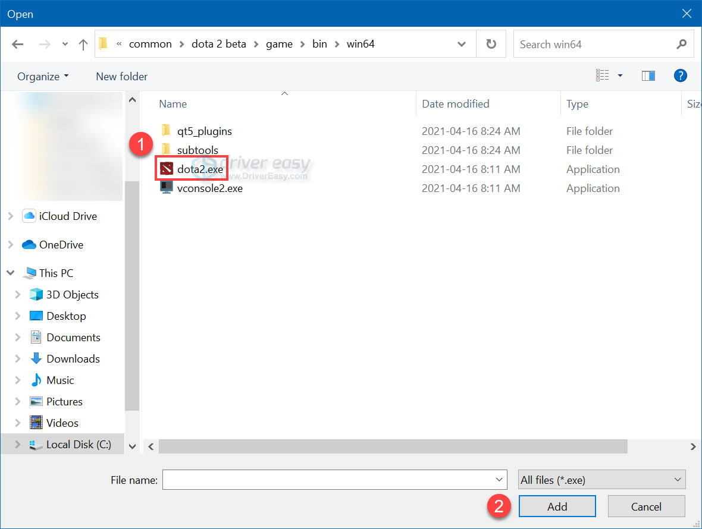Open recent locations dropdown arrow
Image resolution: width=702 pixels, height=529 pixels.
65,44
